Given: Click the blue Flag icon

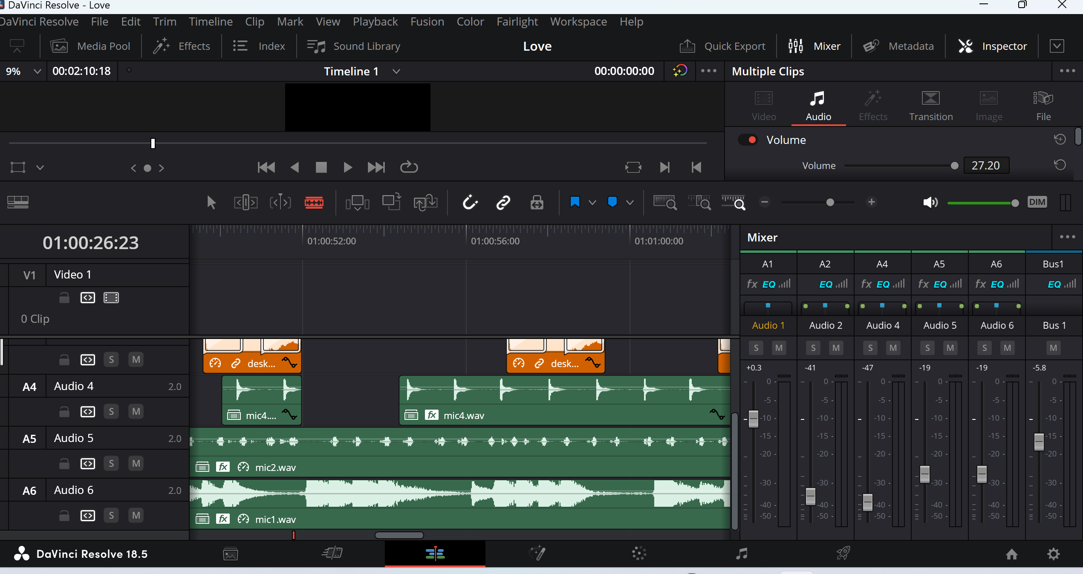Looking at the screenshot, I should coord(575,202).
